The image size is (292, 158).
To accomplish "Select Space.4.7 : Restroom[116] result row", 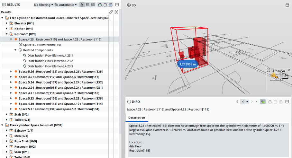I will 59,93.
